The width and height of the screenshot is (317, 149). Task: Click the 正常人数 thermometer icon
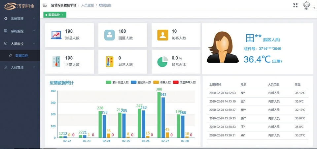coord(56,62)
